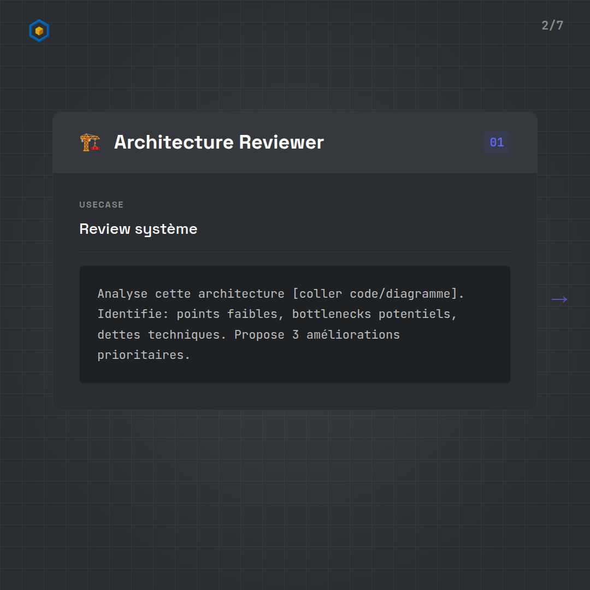Click the words 'Analyse cette architecture'
The height and width of the screenshot is (590, 590).
coord(191,294)
